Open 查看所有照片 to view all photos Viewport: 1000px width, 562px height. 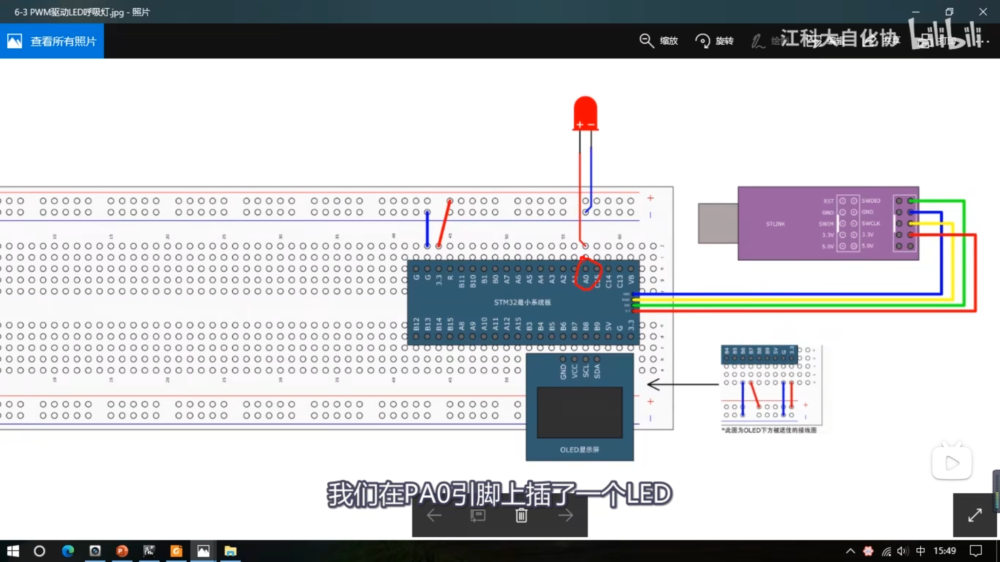coord(52,41)
